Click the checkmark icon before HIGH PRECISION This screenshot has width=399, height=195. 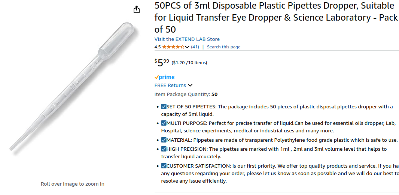pyautogui.click(x=164, y=149)
